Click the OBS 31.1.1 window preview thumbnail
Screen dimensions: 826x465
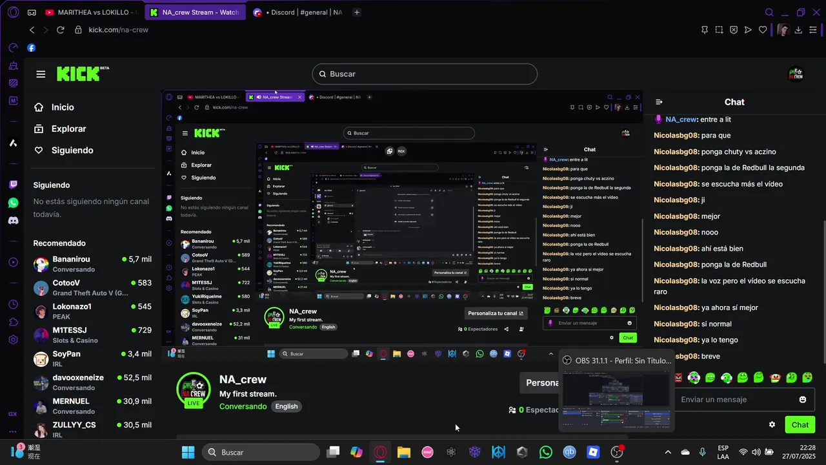616,400
